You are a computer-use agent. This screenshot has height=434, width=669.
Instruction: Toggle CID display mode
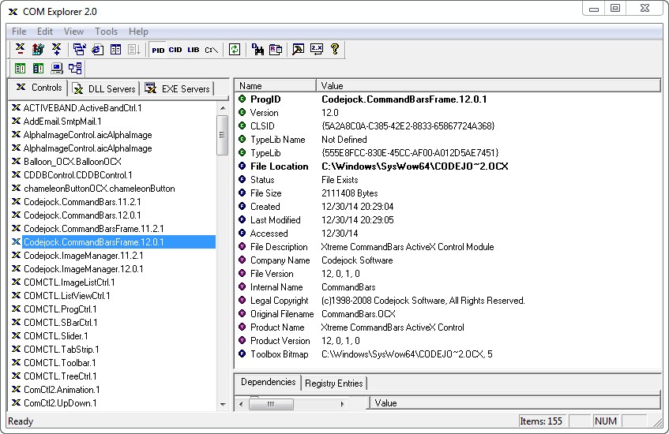coord(175,50)
